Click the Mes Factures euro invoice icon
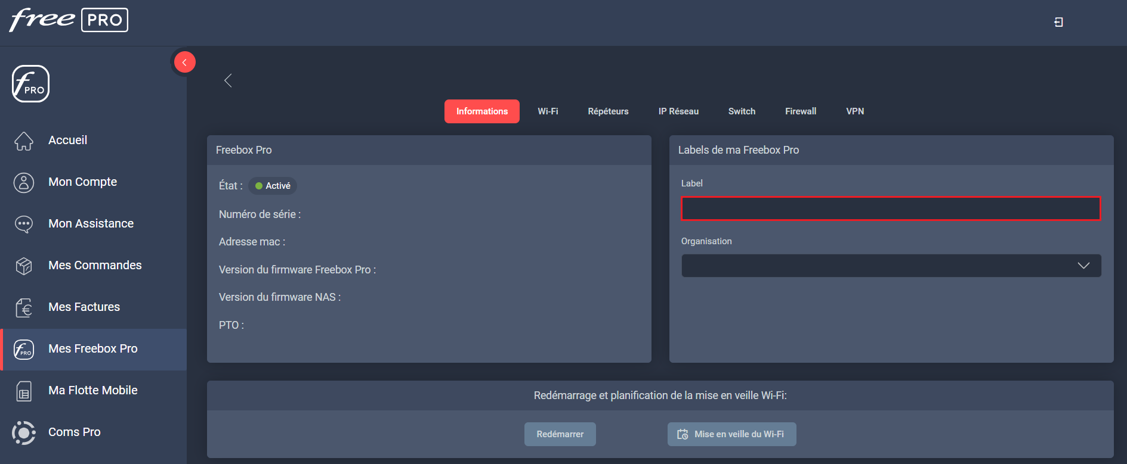Screen dimensions: 1127x464 pyautogui.click(x=24, y=307)
